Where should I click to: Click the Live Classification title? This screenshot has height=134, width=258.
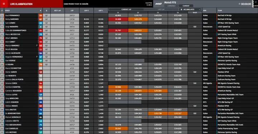point(21,4)
